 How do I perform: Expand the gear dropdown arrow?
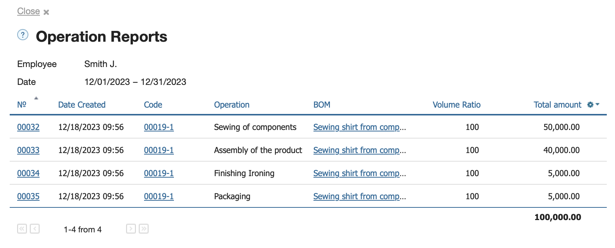pyautogui.click(x=597, y=104)
